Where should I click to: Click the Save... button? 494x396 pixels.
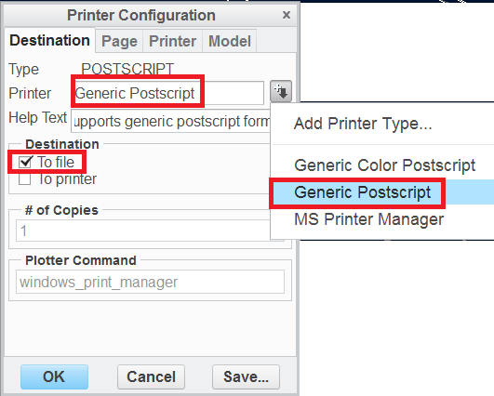coord(246,376)
